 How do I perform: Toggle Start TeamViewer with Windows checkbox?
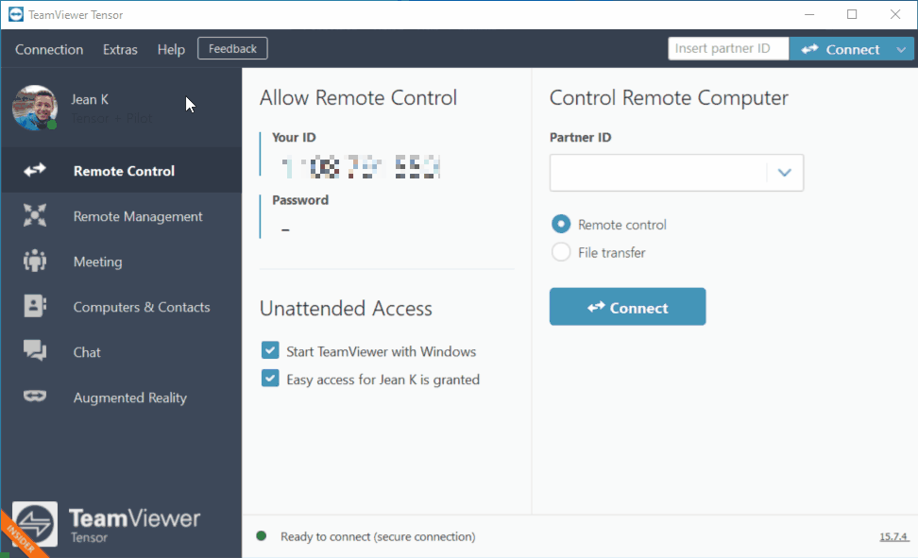tap(270, 350)
